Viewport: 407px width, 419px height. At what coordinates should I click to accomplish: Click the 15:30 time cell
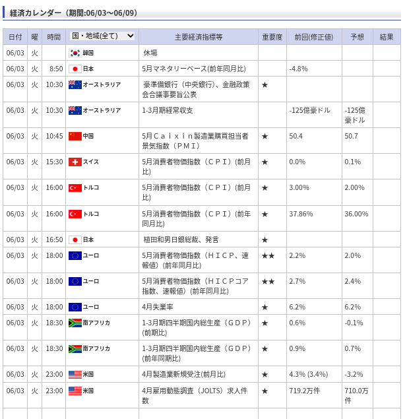coord(54,162)
